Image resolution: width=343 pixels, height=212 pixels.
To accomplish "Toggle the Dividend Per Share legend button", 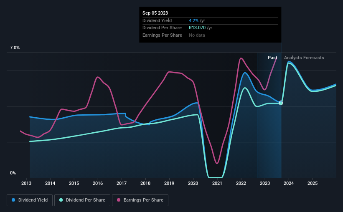I will pos(82,200).
